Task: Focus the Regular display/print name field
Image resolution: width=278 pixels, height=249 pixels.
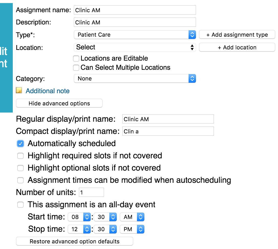Action: [x=168, y=119]
